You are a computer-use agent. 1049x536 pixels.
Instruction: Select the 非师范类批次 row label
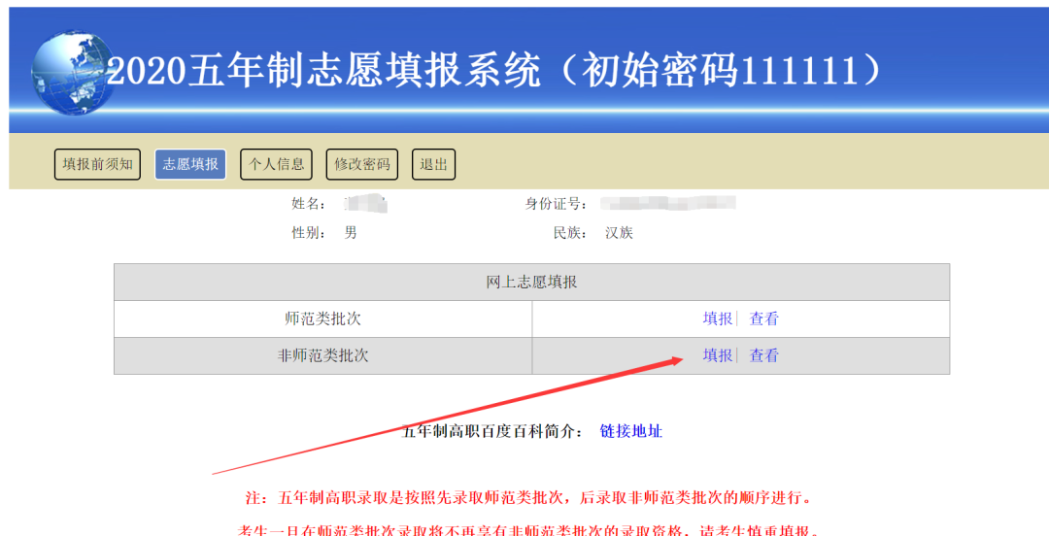point(322,355)
